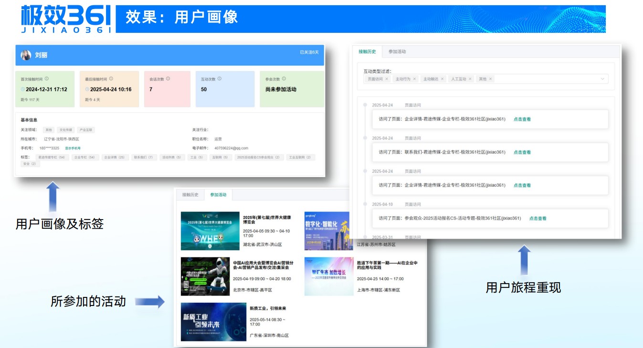Open the interaction type filter dropdown
Image resolution: width=643 pixels, height=348 pixels.
pos(602,79)
